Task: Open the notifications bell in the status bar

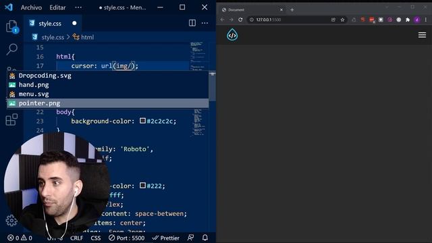Action: coord(205,238)
